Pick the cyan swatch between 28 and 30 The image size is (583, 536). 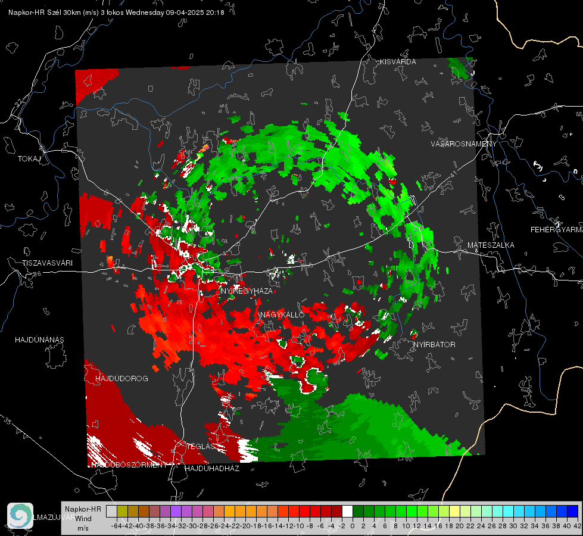tap(509, 512)
